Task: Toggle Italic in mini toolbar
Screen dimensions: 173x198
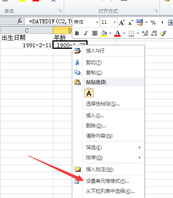Action: pos(85,33)
